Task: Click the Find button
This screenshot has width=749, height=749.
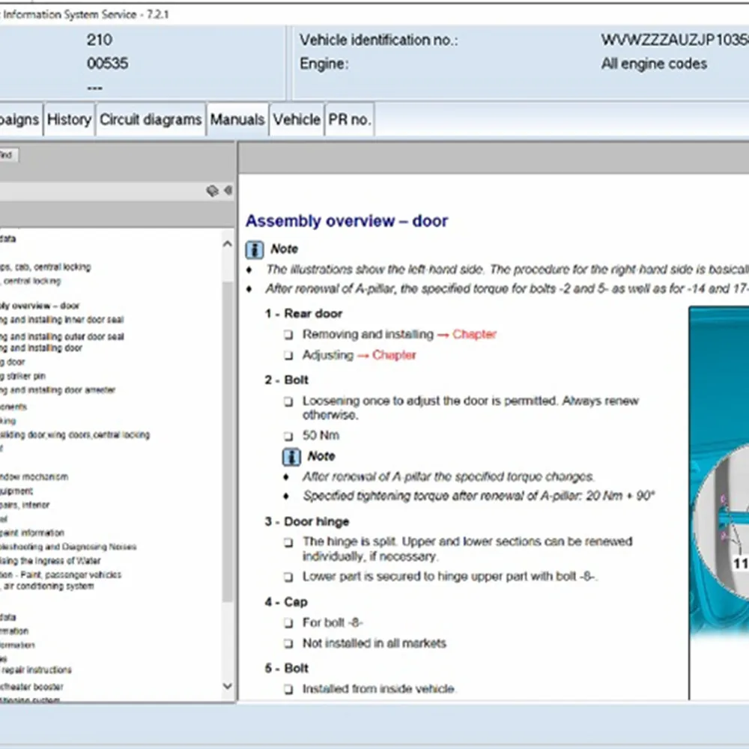Action: point(7,155)
